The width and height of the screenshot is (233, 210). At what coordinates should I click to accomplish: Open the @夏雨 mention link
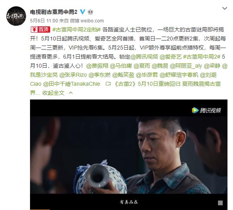pyautogui.click(x=142, y=66)
